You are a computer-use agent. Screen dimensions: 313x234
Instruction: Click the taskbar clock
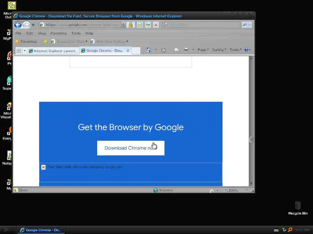click(302, 230)
